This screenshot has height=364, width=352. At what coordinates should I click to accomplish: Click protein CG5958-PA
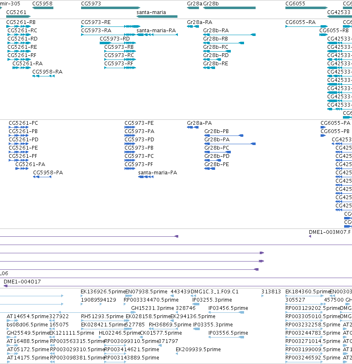coord(42,177)
